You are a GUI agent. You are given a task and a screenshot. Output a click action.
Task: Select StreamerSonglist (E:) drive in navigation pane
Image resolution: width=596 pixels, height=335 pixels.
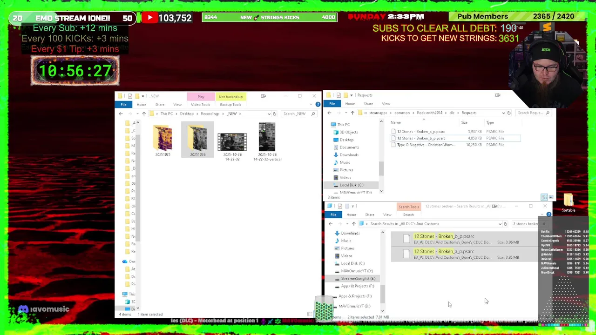point(358,278)
